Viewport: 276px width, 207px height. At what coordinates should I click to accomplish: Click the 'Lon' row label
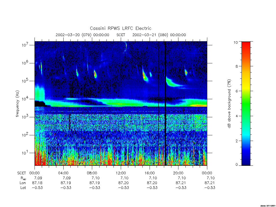click(x=23, y=183)
